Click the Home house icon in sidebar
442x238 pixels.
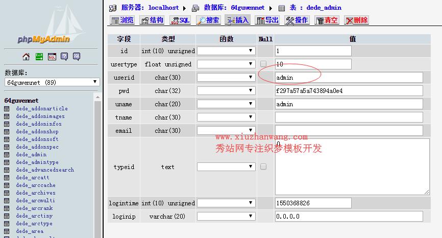click(x=26, y=57)
